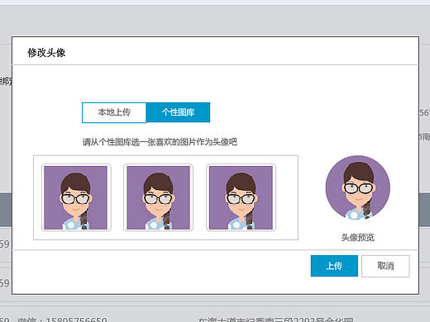This screenshot has height=322, width=430.
Task: Click the 取消 button
Action: point(385,266)
